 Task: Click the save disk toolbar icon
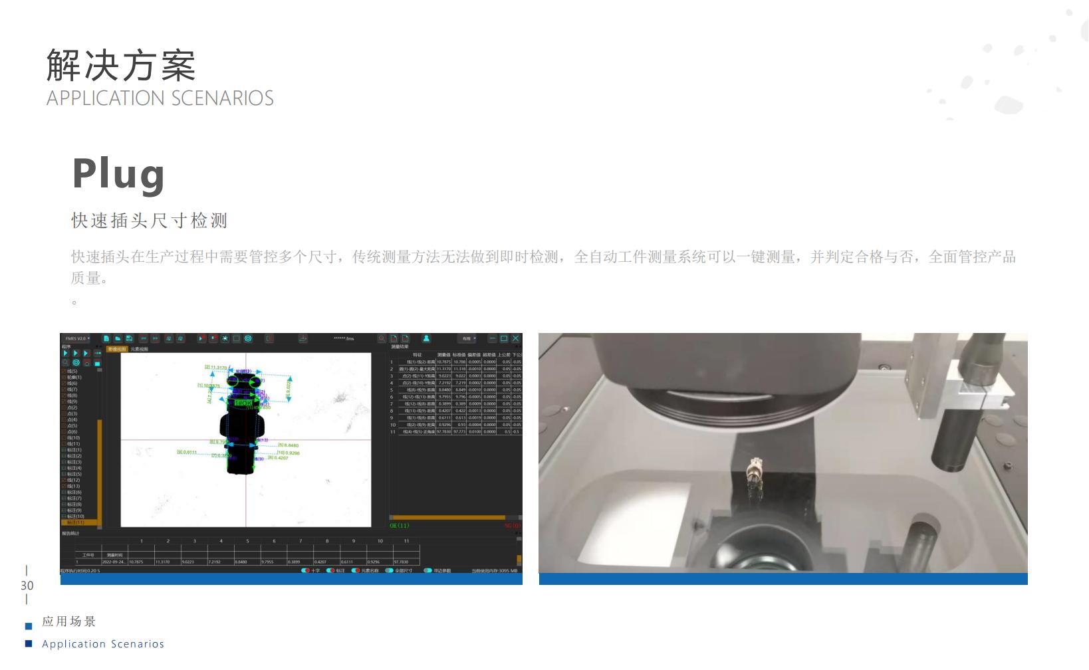click(129, 338)
